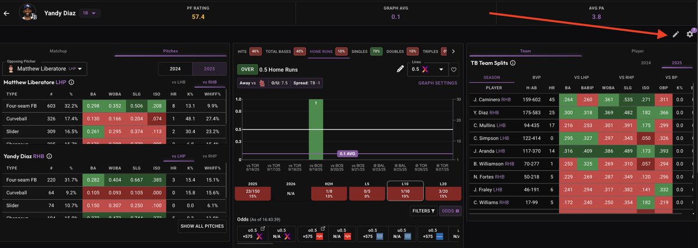
Task: Select 2024 in Team Splits year tabs
Action: [x=646, y=62]
